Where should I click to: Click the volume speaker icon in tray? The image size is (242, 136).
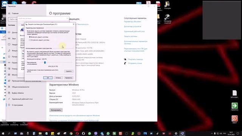click(x=221, y=133)
